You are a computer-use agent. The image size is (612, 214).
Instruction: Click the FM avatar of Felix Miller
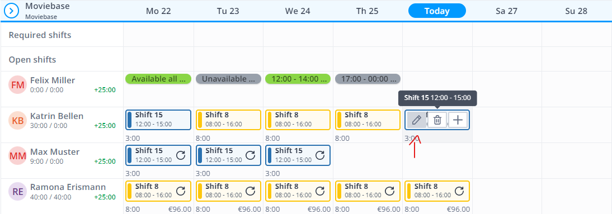click(17, 85)
